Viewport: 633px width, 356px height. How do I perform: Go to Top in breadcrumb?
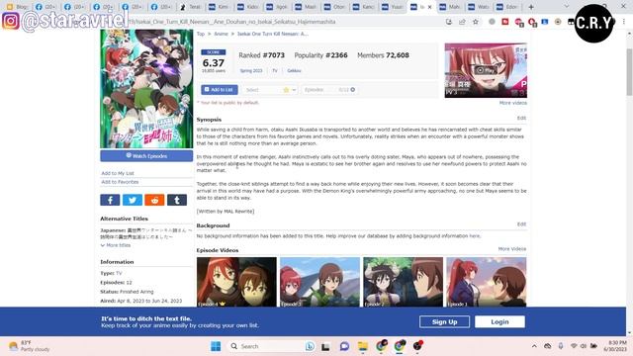pos(201,34)
